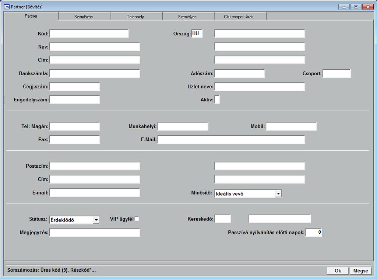This screenshot has width=377, height=279.
Task: Switch to the Számlázás tab
Action: tap(84, 17)
